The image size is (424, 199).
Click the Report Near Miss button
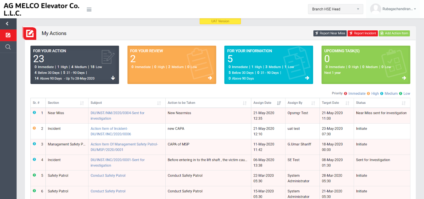[330, 33]
